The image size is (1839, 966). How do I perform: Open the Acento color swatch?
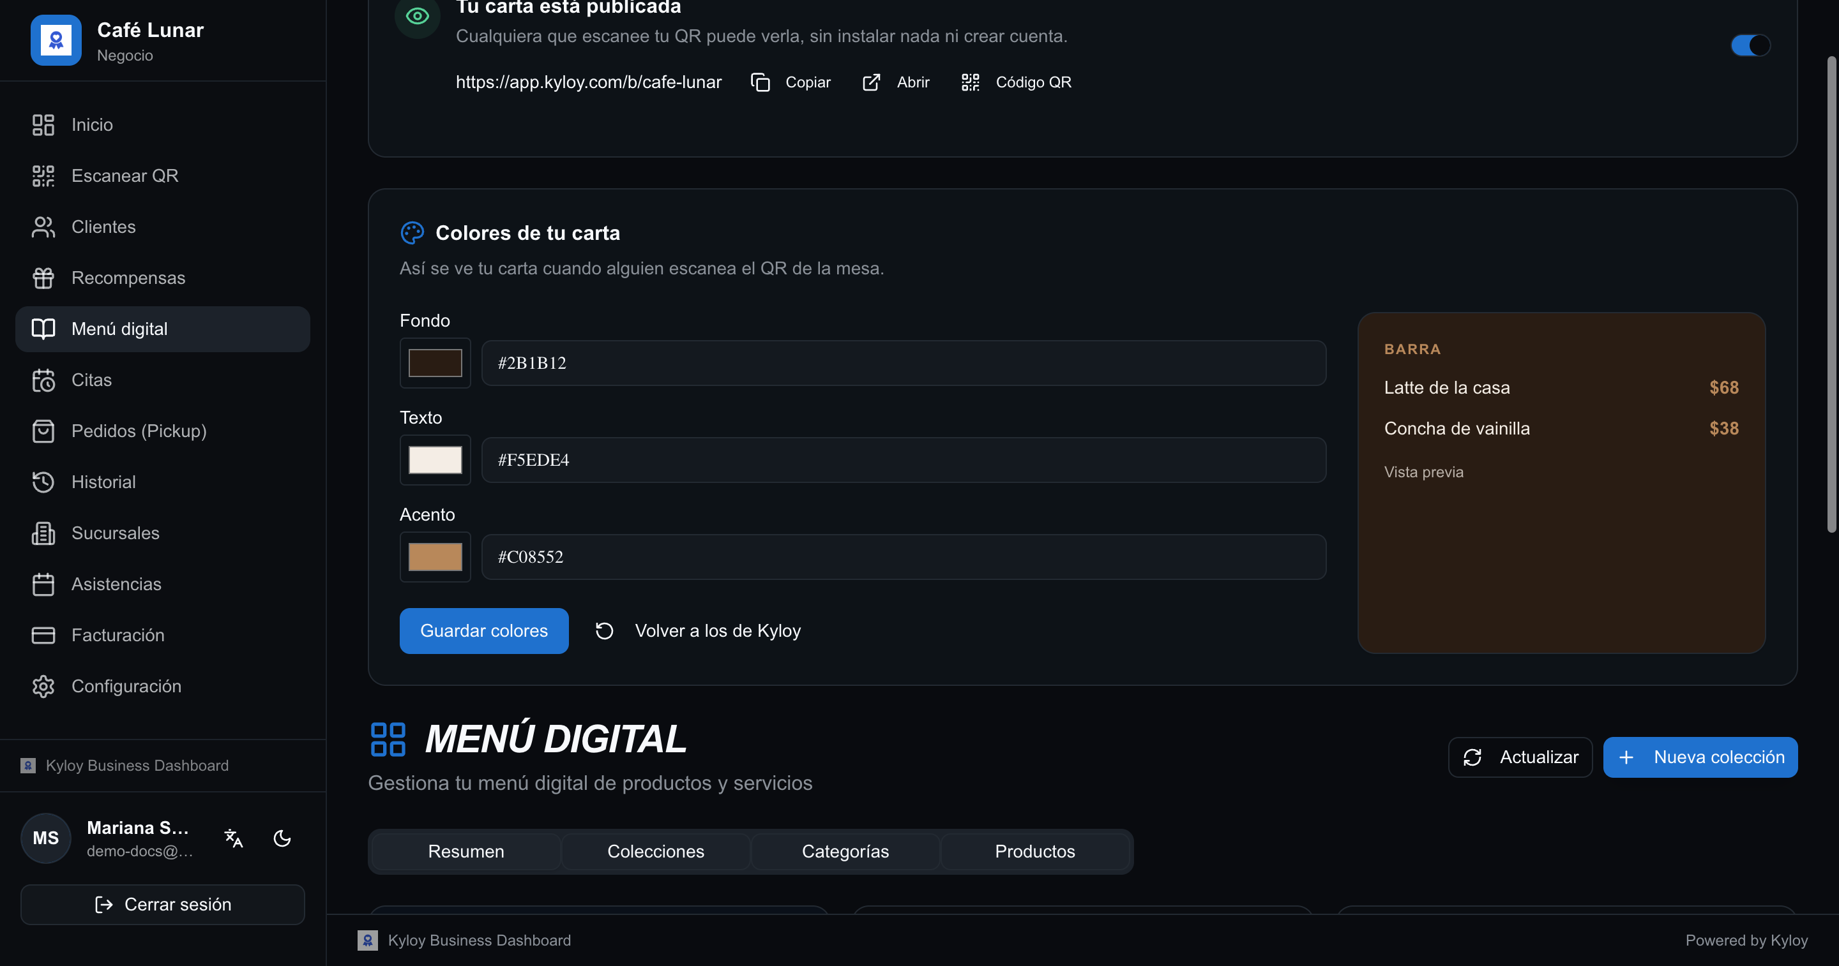[x=435, y=557]
